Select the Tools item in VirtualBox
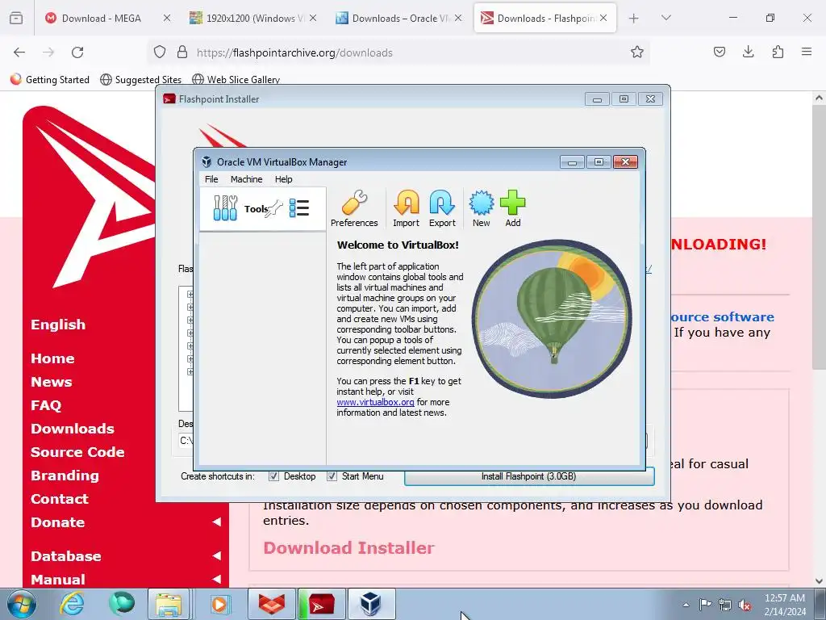The width and height of the screenshot is (826, 620). pos(262,209)
